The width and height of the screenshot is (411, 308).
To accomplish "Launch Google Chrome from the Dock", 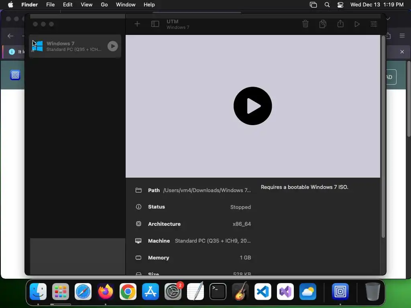I will [x=128, y=292].
